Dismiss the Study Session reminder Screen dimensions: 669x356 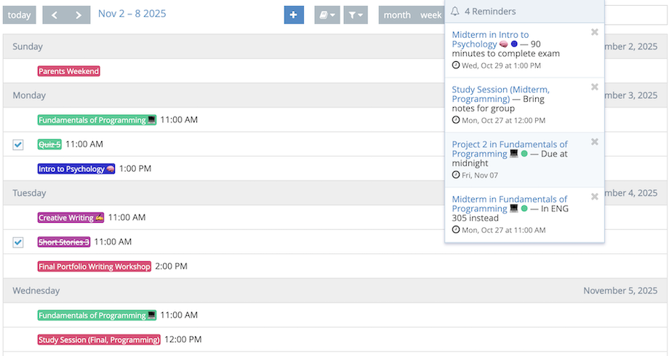[x=595, y=87]
